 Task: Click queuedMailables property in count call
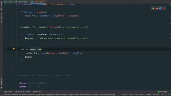point(46,34)
